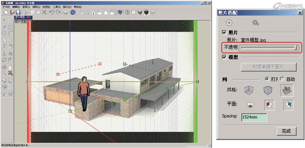The width and height of the screenshot is (305, 148).
Task: Select the Circle tool
Action: pyautogui.click(x=4, y=33)
